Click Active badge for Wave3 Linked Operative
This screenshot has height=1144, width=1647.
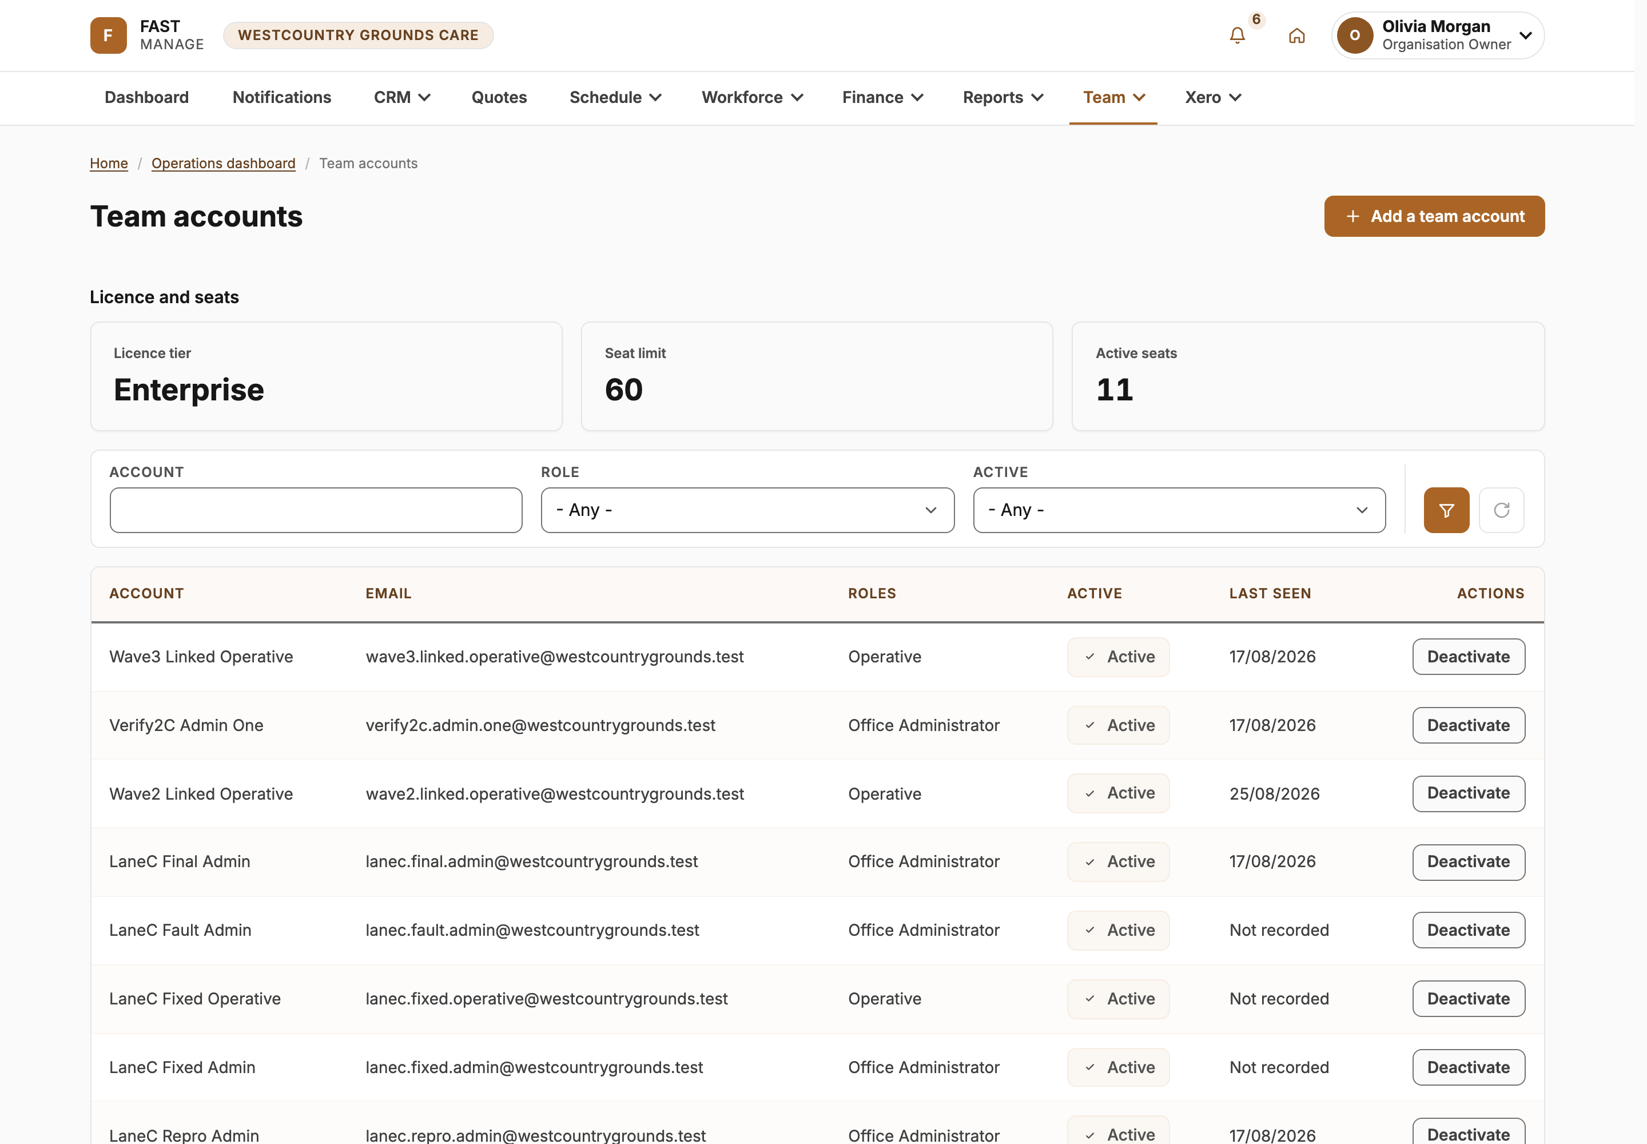pos(1118,657)
